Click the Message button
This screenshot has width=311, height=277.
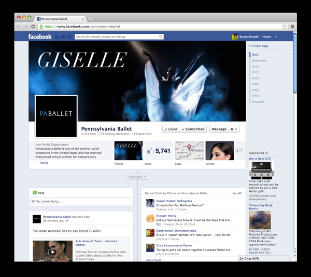click(219, 129)
